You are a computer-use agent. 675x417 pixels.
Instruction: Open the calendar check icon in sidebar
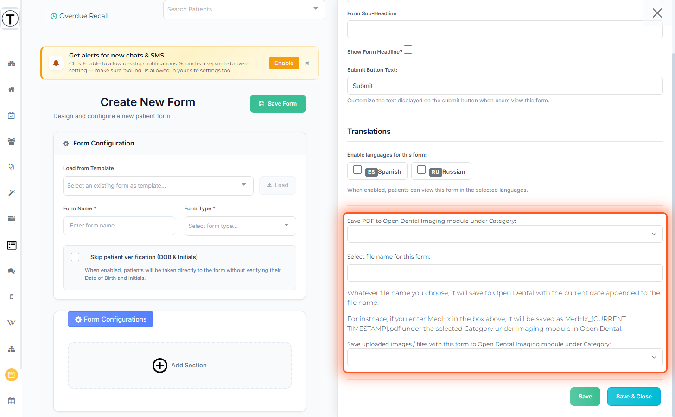coord(12,115)
